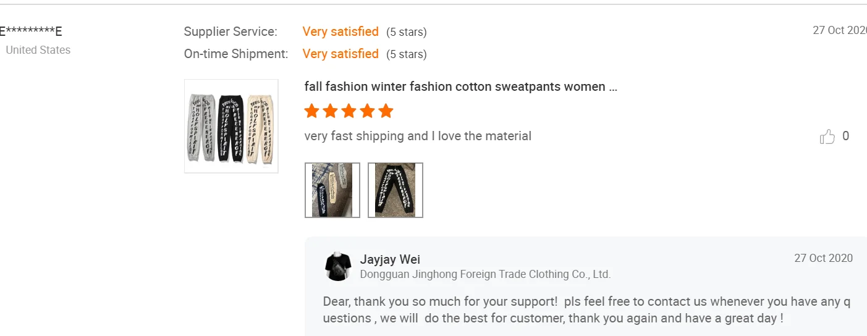Viewport: 867px width, 336px height.
Task: Open the fall fashion sweatpants product title
Action: 460,86
